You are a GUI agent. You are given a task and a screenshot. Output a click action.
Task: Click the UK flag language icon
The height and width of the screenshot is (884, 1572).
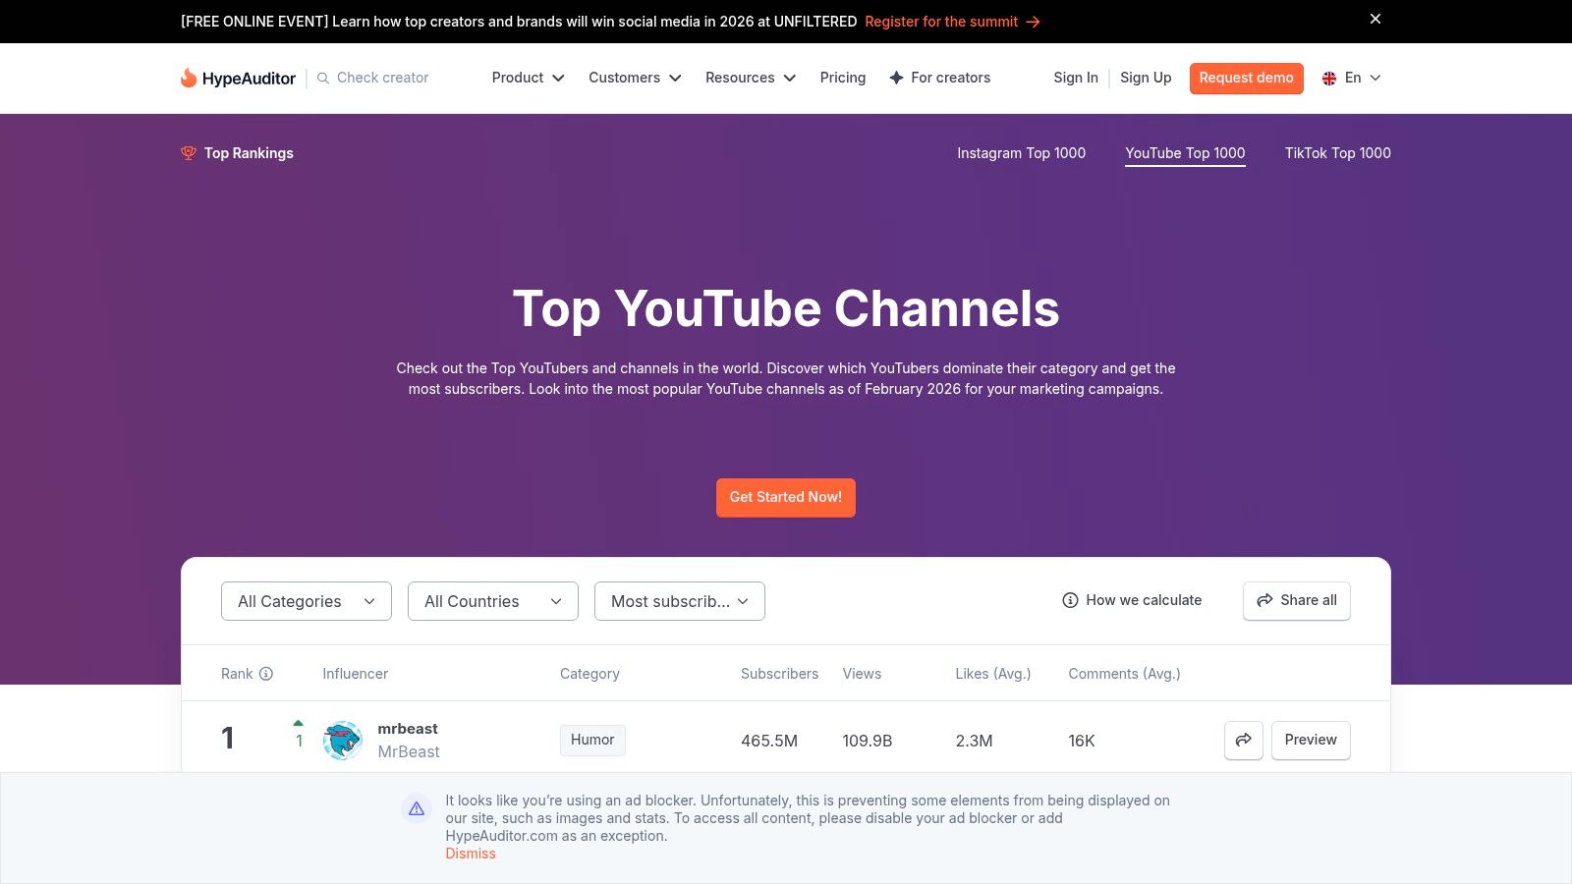1329,78
